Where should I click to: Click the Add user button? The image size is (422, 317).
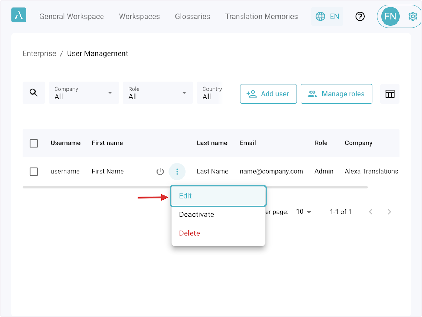pos(268,94)
